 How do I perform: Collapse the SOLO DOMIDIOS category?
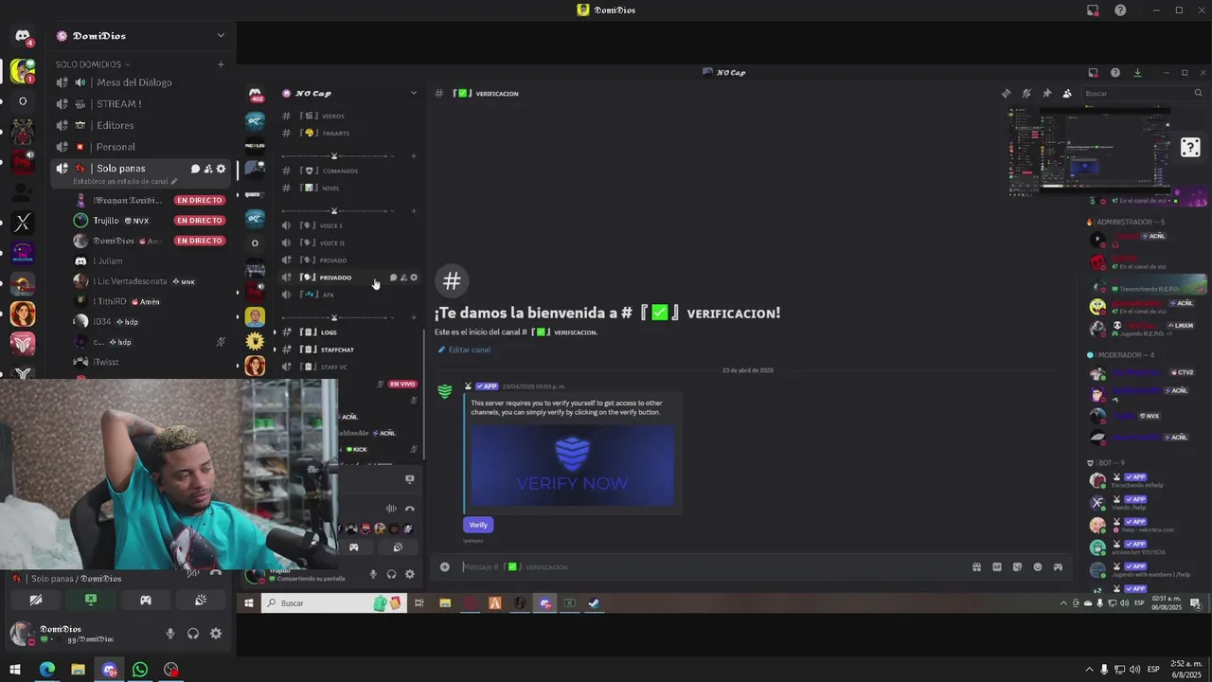[92, 64]
